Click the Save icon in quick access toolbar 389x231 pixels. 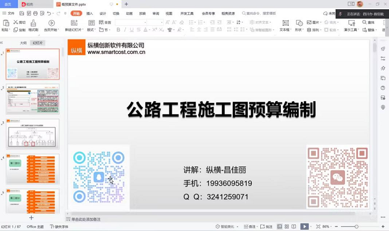22,13
